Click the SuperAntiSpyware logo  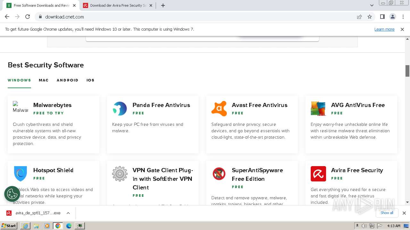tap(219, 174)
